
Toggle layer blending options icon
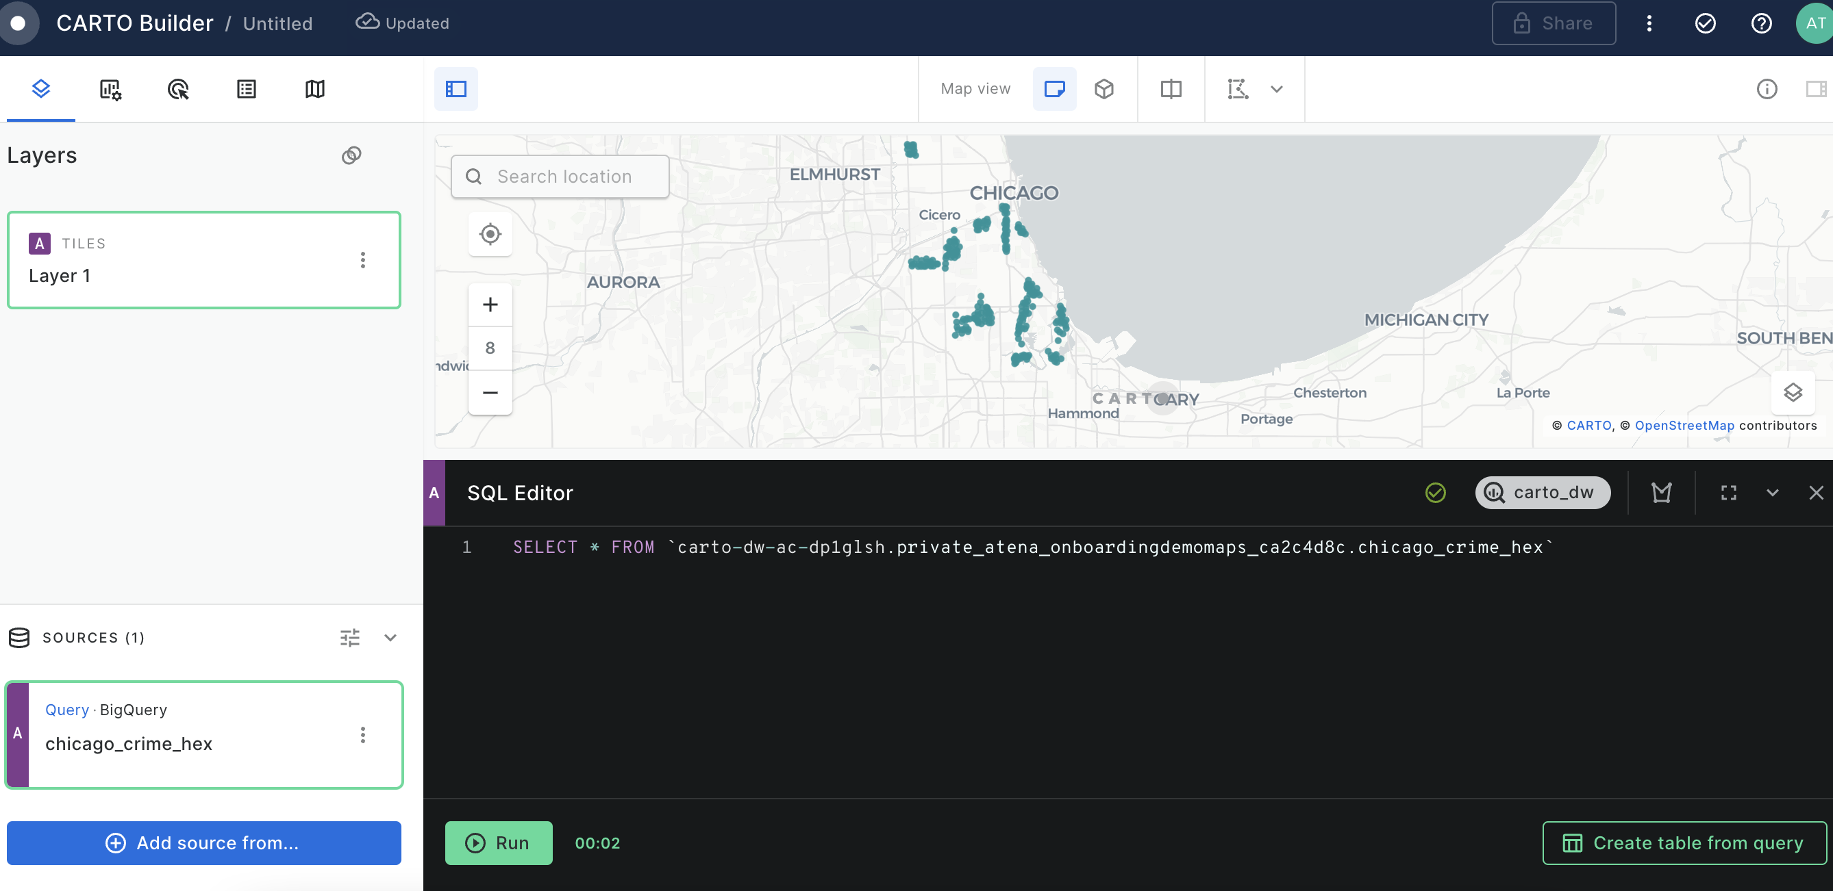(351, 155)
